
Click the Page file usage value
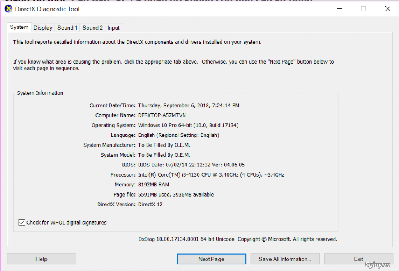(176, 194)
